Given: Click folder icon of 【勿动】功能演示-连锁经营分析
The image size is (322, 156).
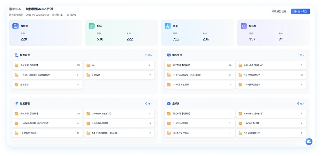Looking at the screenshot, I should (x=17, y=75).
